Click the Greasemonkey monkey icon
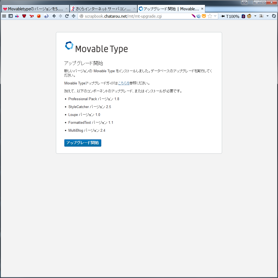Screen dimensions: 278x278 tap(249, 16)
